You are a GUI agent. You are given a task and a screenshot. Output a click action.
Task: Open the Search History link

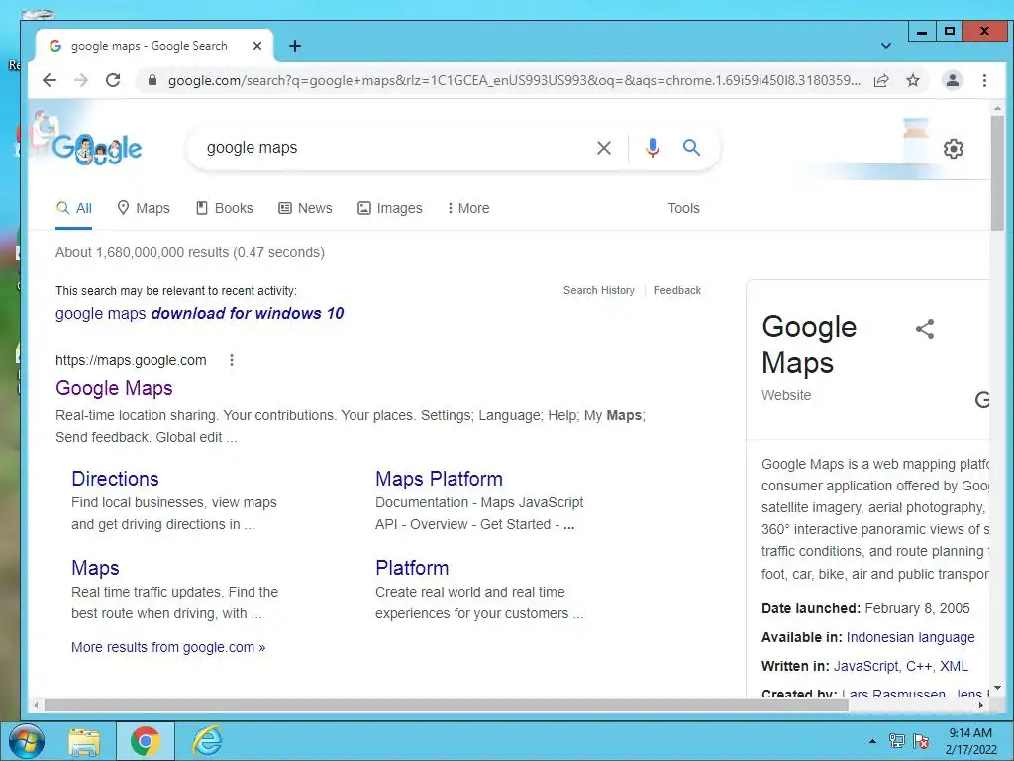click(x=599, y=290)
